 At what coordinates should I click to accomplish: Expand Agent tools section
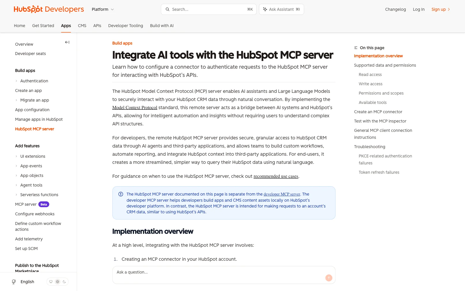point(16,185)
